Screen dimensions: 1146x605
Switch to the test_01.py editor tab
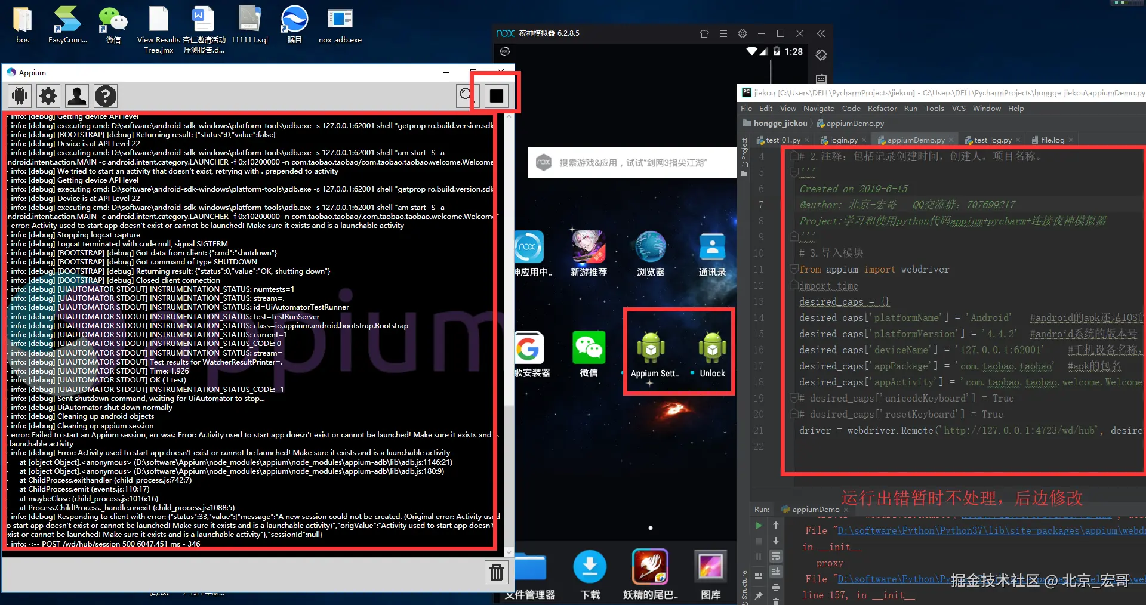(x=783, y=140)
